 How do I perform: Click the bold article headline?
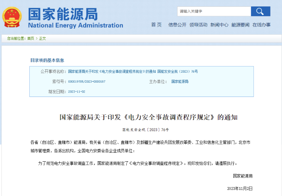tap(148, 117)
